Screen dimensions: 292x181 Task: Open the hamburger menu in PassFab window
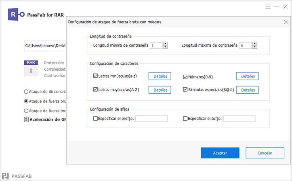pyautogui.click(x=268, y=7)
